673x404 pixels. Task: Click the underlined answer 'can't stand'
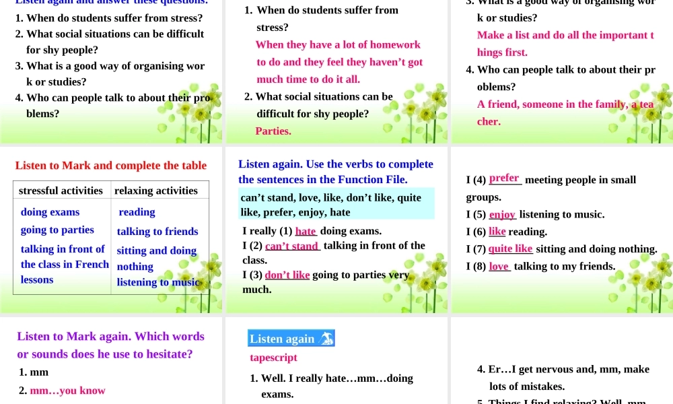[293, 246]
